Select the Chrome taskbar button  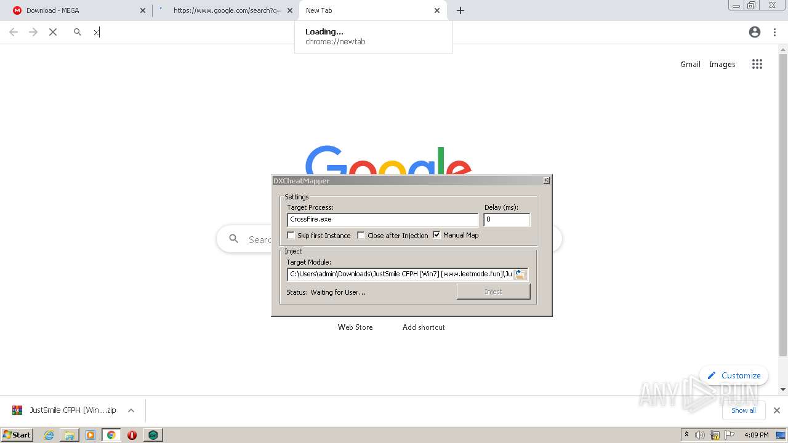(111, 435)
